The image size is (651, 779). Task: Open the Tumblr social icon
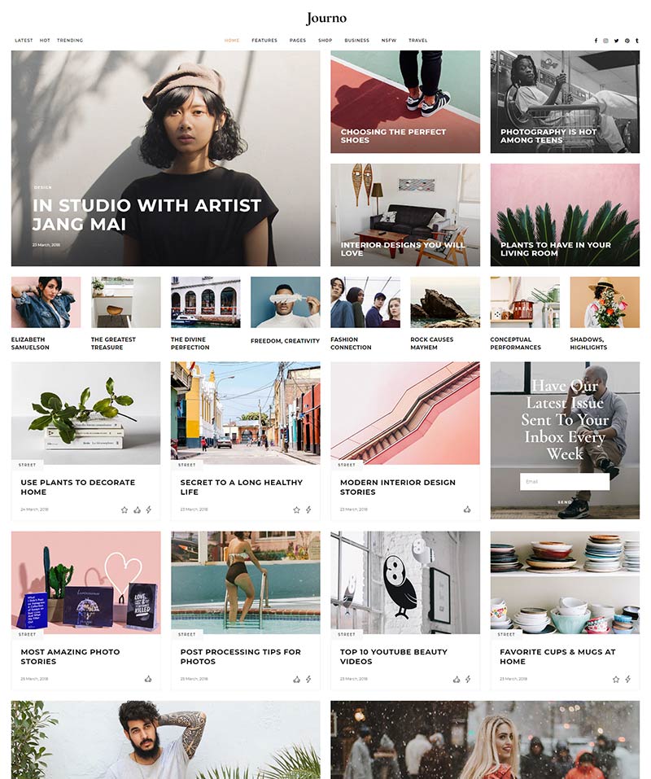(637, 41)
